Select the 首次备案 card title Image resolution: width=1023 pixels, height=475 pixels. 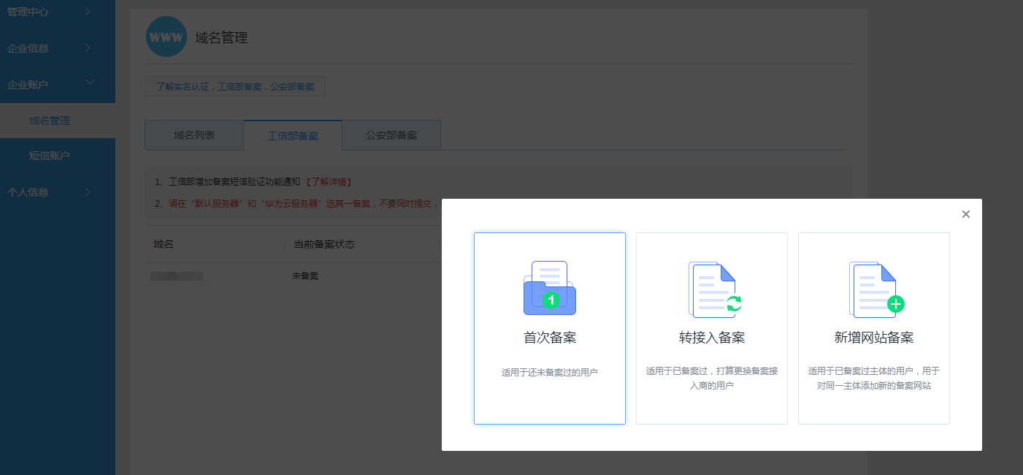[x=549, y=338]
